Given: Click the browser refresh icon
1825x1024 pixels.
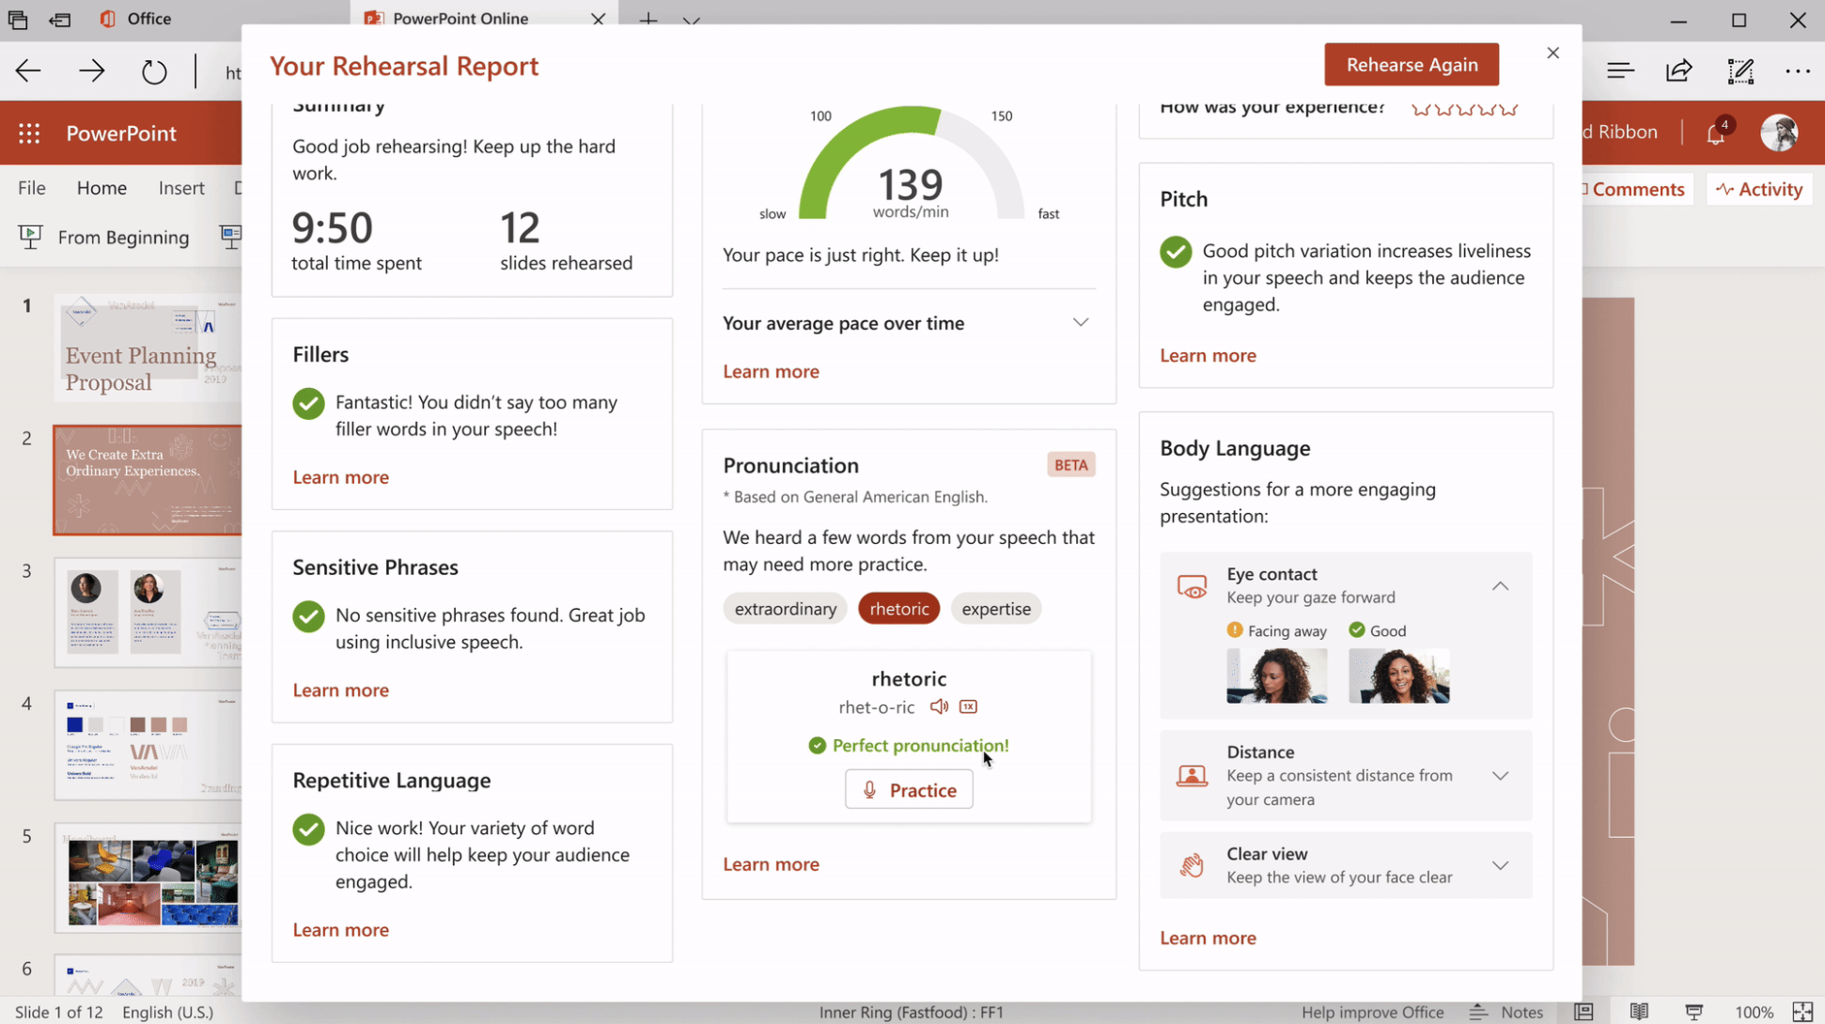Looking at the screenshot, I should pos(153,71).
